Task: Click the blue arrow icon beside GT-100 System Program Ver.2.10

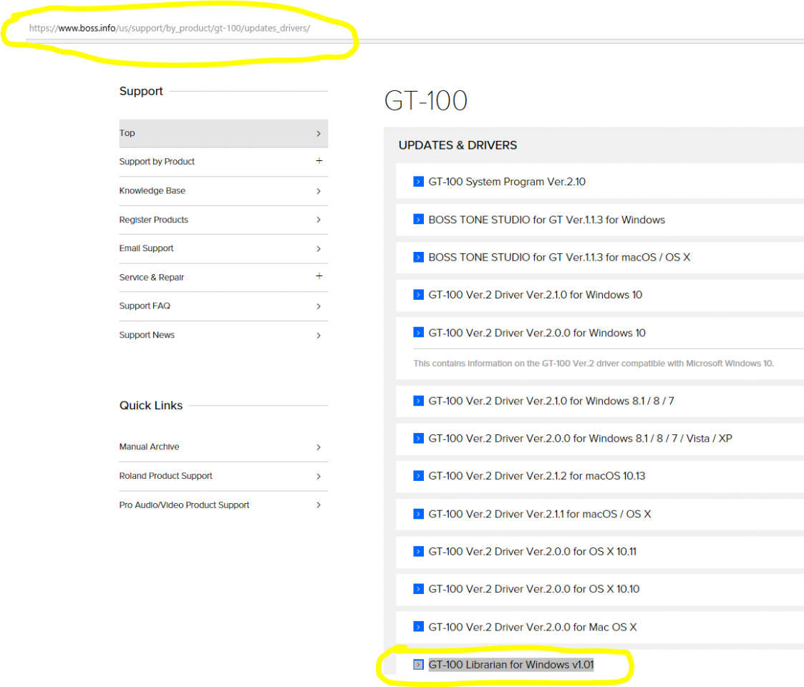Action: (418, 182)
